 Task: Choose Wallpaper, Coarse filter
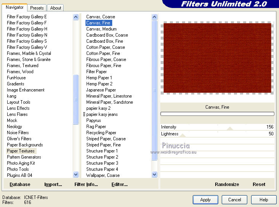(103, 175)
